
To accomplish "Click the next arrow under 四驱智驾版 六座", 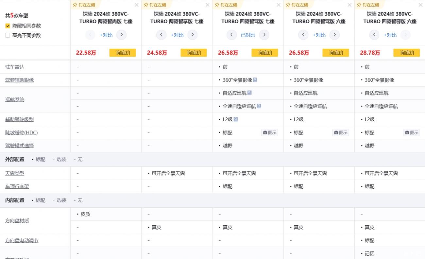I will click(334, 35).
